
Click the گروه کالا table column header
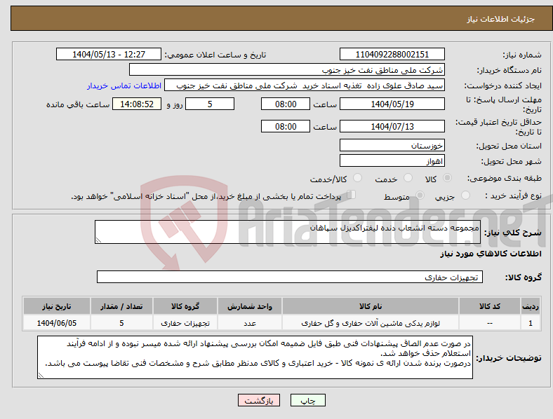coord(185,306)
